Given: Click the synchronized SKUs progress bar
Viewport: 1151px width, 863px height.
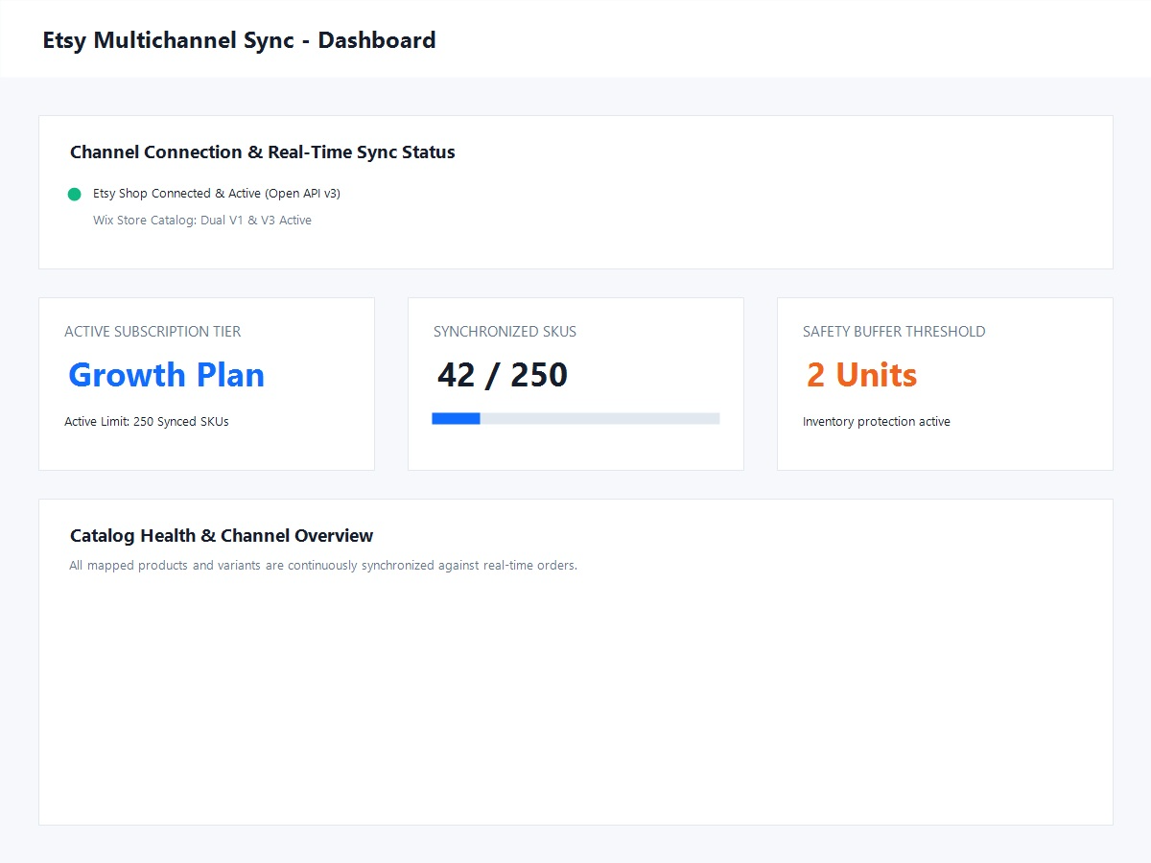Looking at the screenshot, I should [575, 418].
